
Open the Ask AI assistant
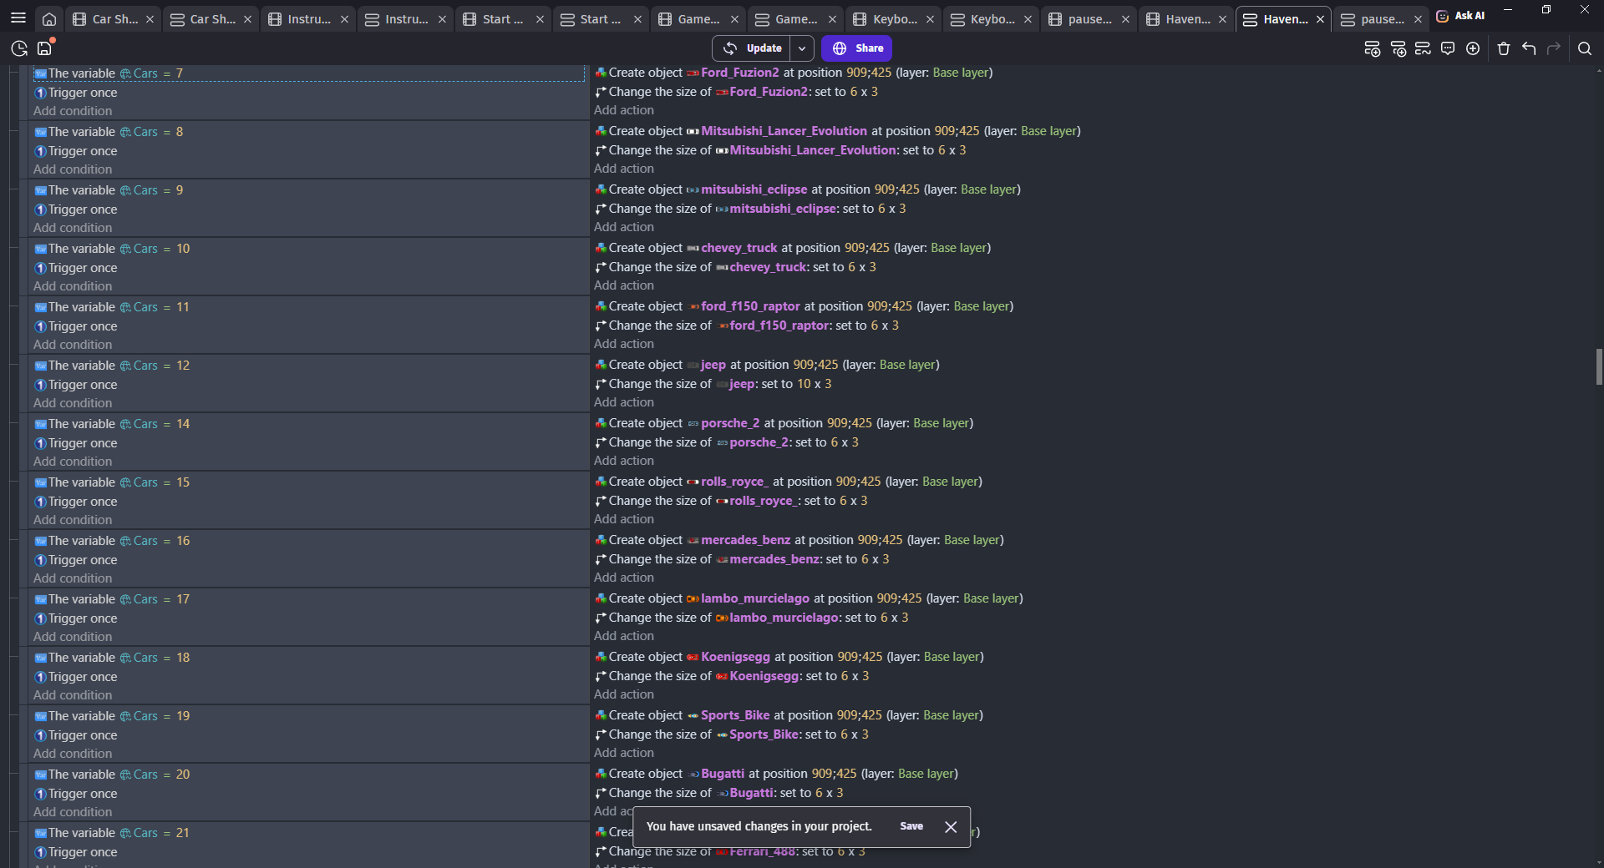pyautogui.click(x=1460, y=16)
